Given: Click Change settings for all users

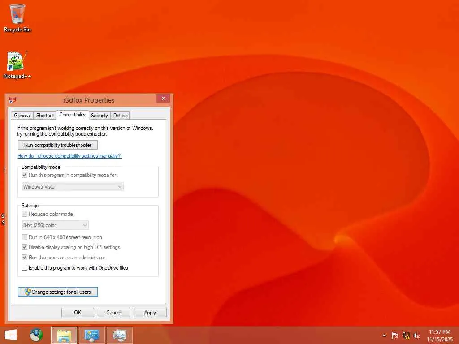Looking at the screenshot, I should pos(58,292).
